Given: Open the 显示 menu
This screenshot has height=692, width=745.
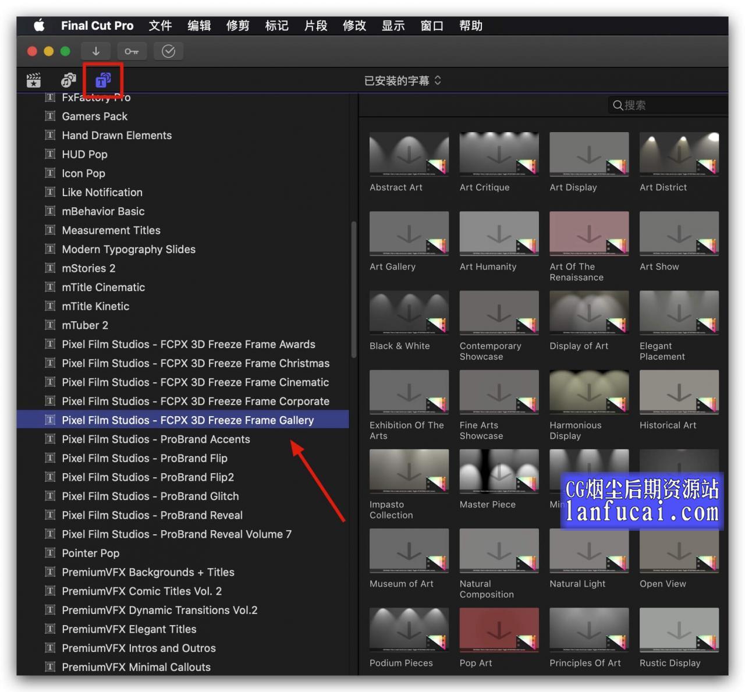Looking at the screenshot, I should click(393, 26).
